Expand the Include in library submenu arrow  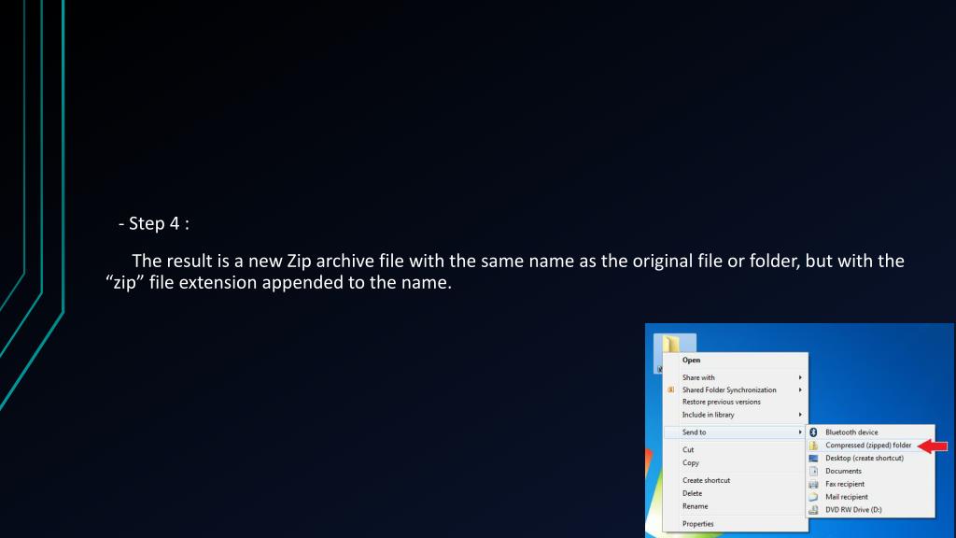(x=800, y=415)
